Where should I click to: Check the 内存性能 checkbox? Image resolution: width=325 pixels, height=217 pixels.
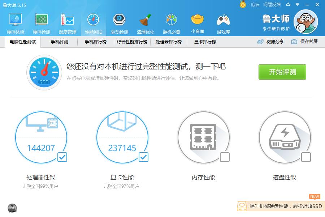click(225, 157)
